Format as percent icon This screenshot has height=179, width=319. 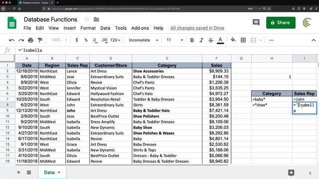tap(86, 40)
